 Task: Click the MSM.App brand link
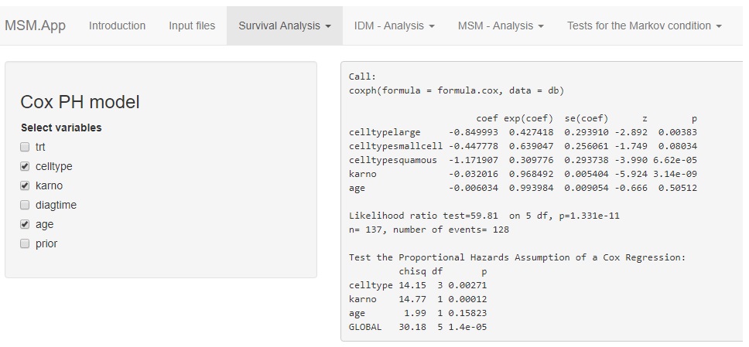tap(35, 26)
